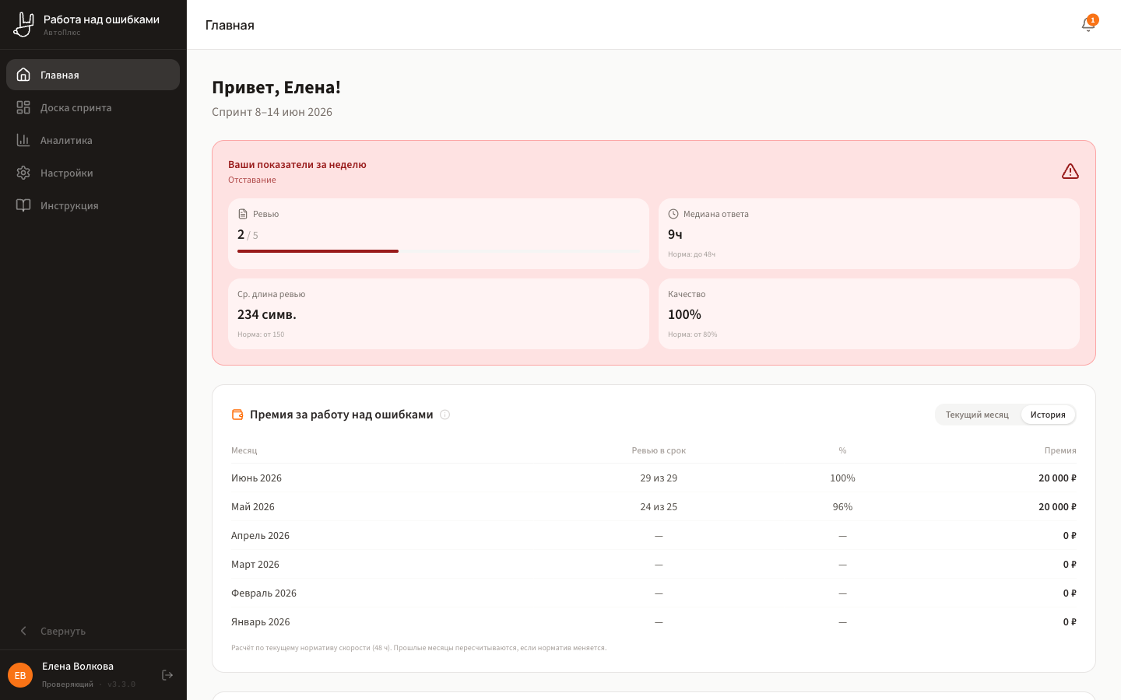This screenshot has height=700, width=1121.
Task: Click the Инструкция book icon
Action: (x=23, y=205)
